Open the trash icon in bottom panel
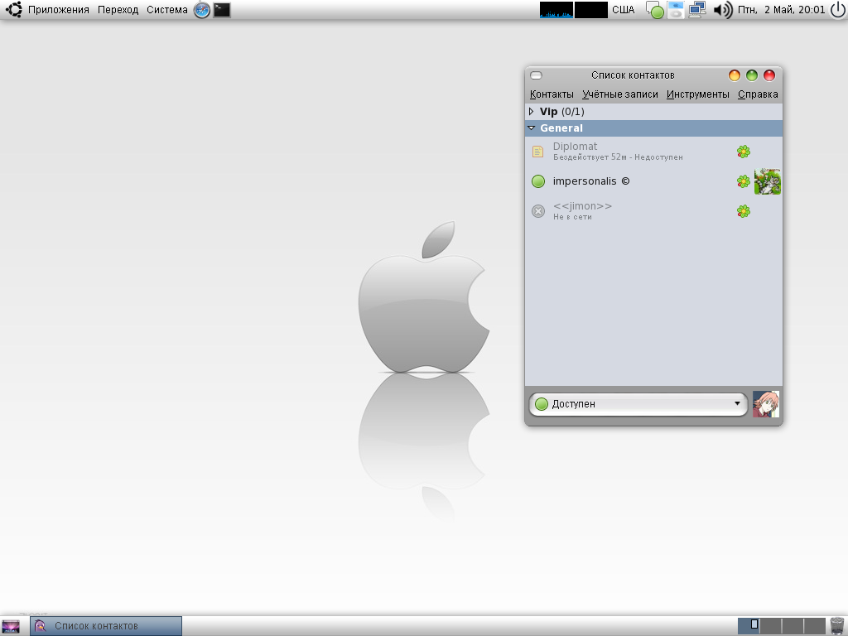 click(837, 625)
